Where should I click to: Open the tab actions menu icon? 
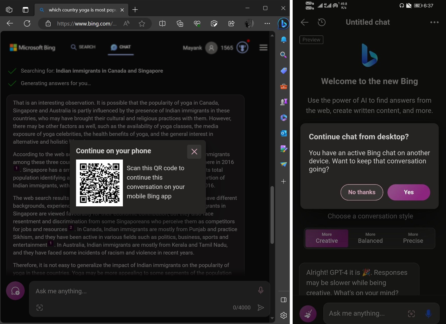[26, 10]
